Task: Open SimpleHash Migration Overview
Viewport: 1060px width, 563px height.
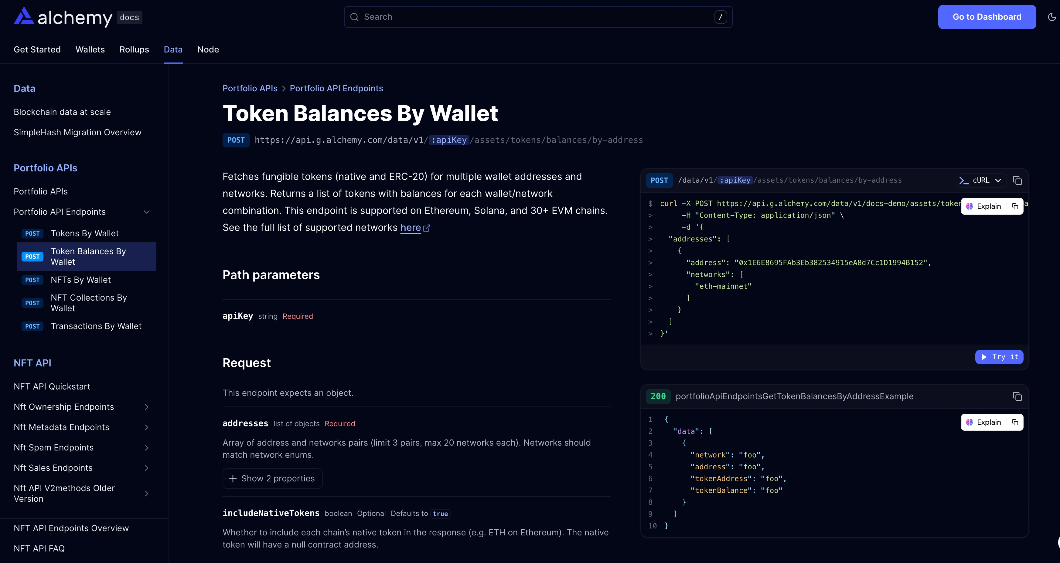Action: click(77, 132)
